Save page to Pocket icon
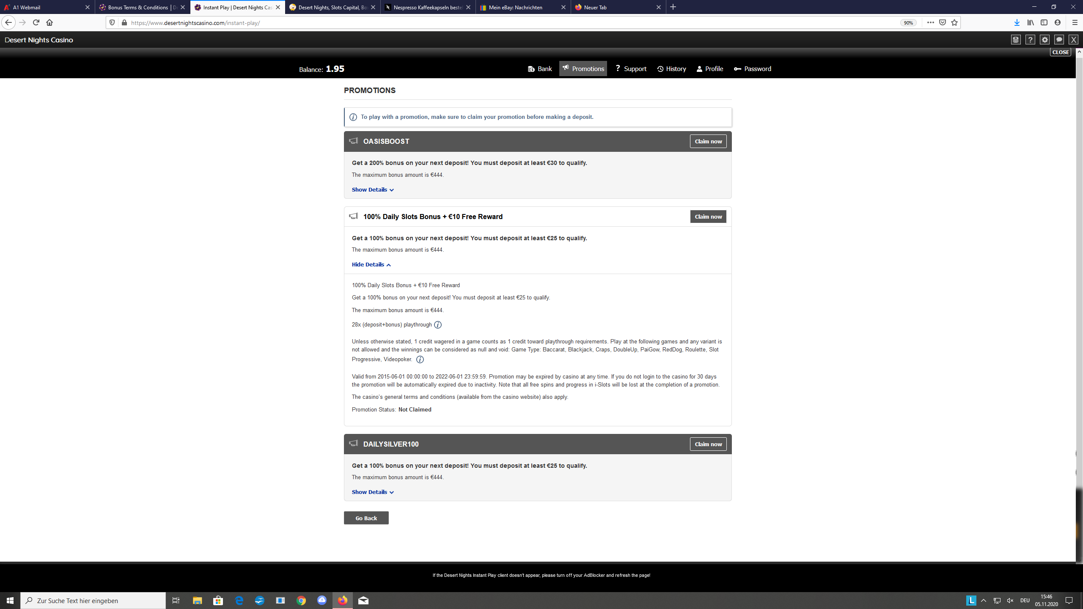 [942, 23]
